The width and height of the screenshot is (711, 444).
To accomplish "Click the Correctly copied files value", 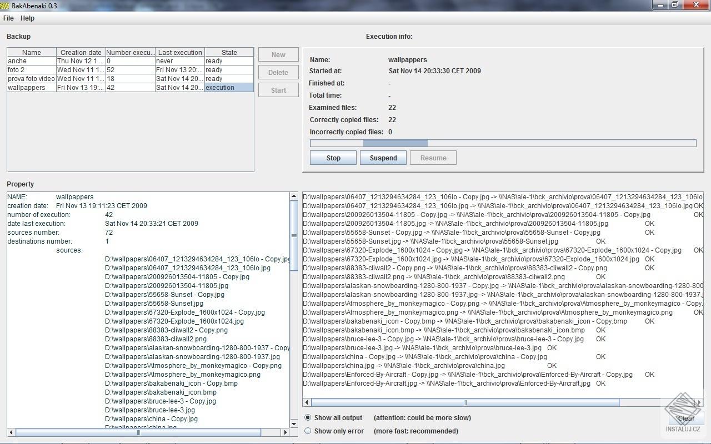I will tap(392, 120).
